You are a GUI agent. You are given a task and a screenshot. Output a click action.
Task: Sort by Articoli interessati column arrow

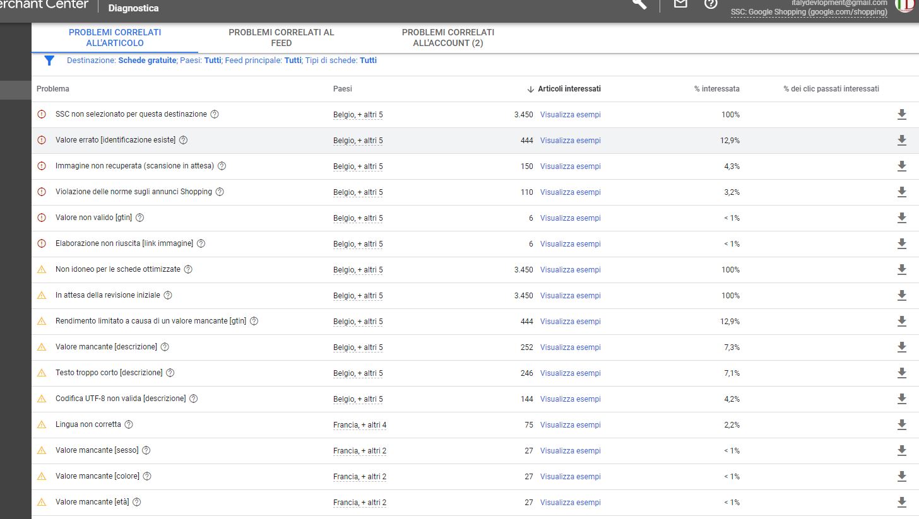tap(530, 89)
